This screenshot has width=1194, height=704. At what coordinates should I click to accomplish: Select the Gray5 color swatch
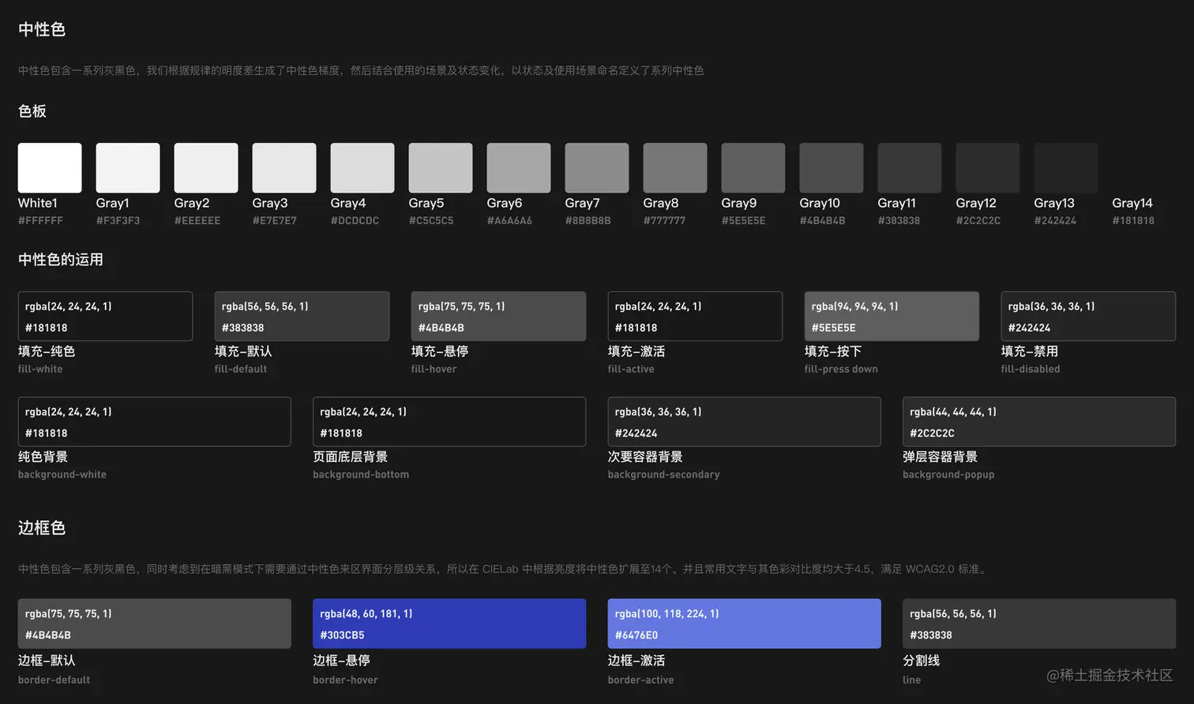(x=441, y=167)
